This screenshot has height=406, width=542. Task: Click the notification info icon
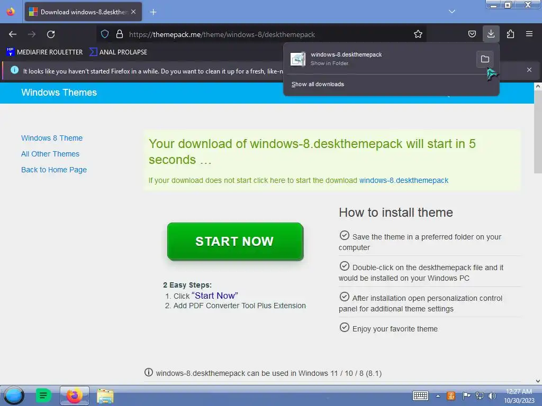tap(14, 70)
